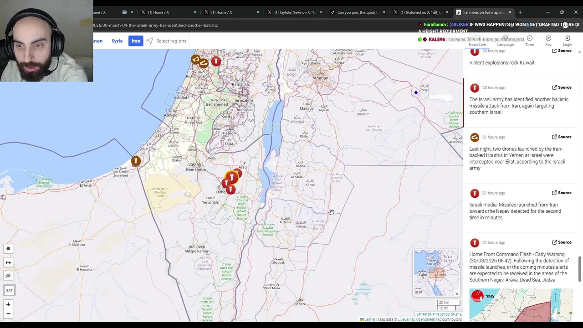Open Select regions chooser
Screen dimensions: 583x328
[166, 41]
